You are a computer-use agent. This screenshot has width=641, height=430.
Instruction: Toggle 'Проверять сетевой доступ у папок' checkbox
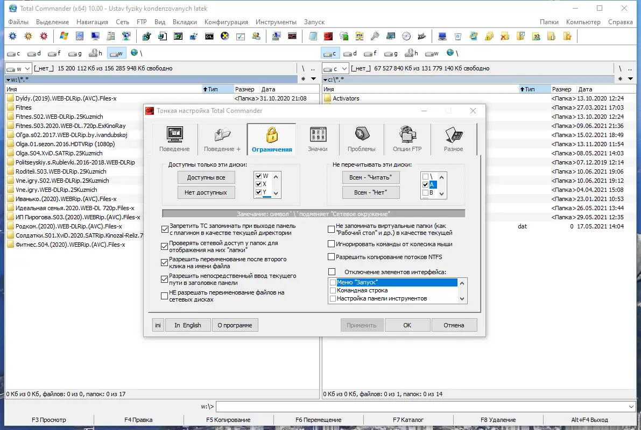coord(165,246)
